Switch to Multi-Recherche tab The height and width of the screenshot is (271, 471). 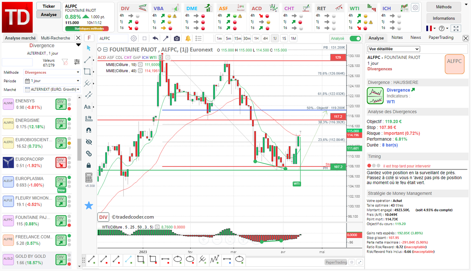pos(55,38)
